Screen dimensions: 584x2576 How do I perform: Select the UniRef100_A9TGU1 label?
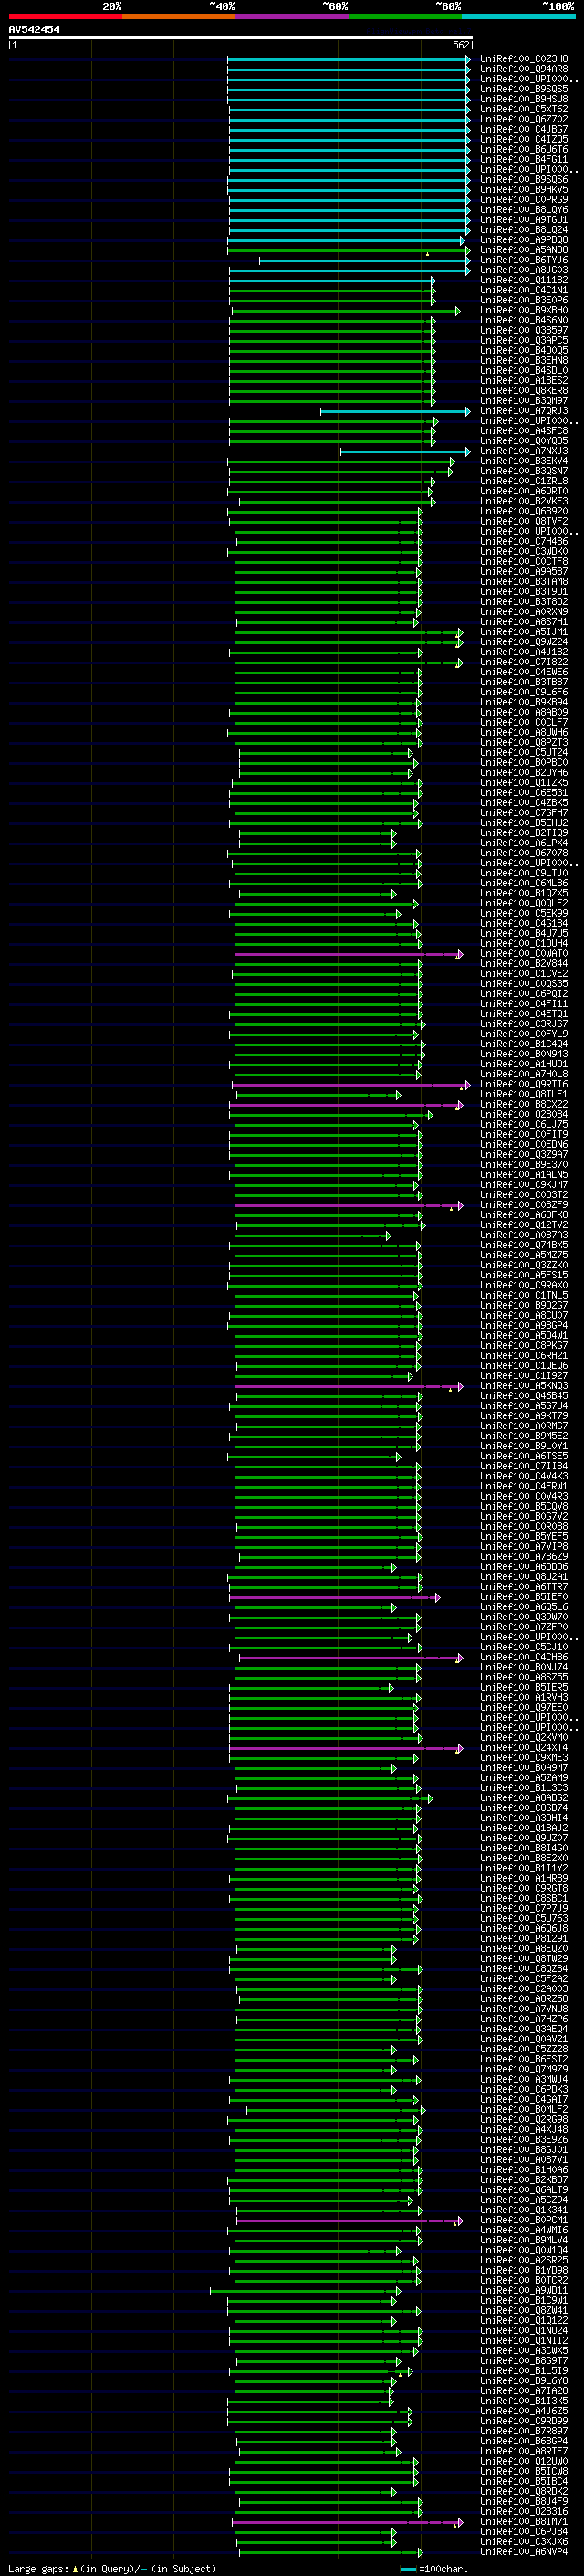click(524, 219)
